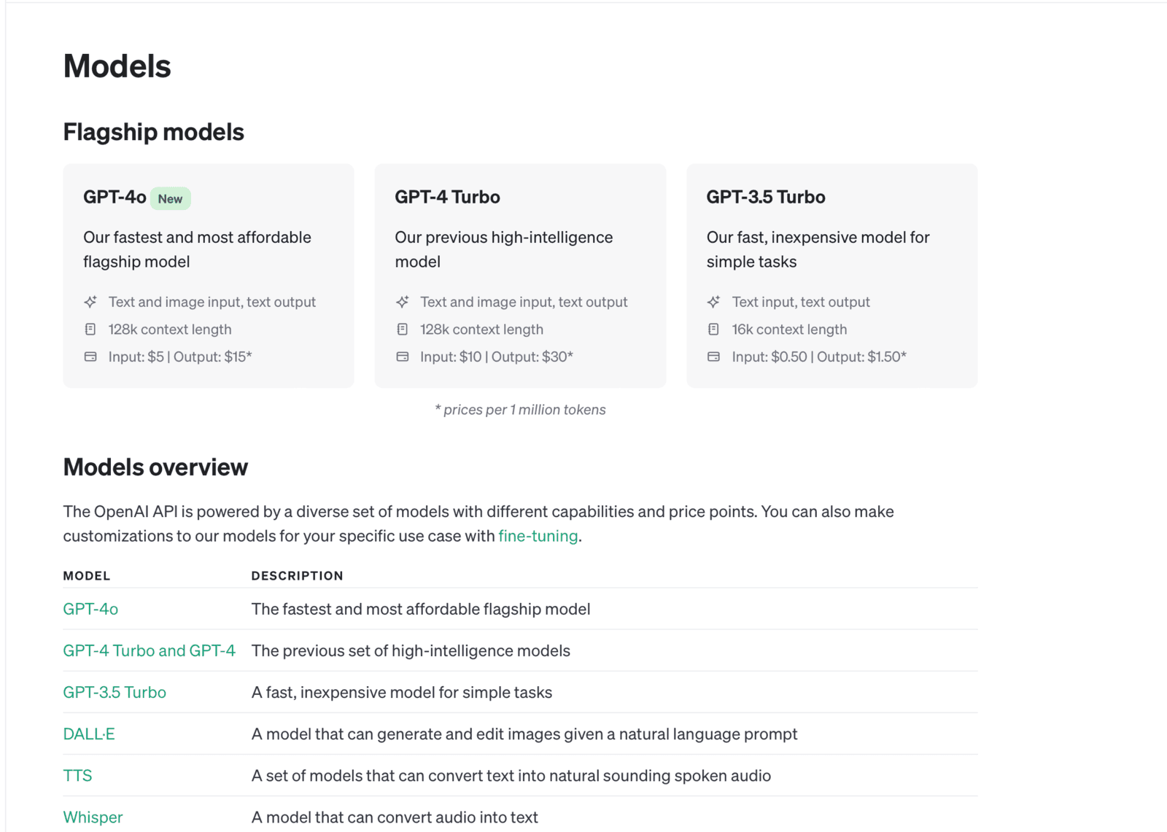Click the sparkle icon in GPT-4o card
Viewport: 1167px width, 832px height.
click(90, 301)
